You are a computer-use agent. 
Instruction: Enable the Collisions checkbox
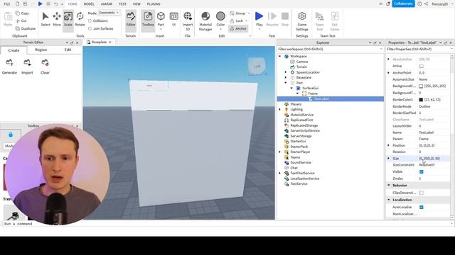pyautogui.click(x=90, y=21)
